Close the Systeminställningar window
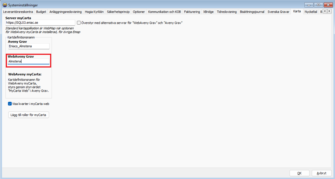The image size is (335, 179). [328, 5]
